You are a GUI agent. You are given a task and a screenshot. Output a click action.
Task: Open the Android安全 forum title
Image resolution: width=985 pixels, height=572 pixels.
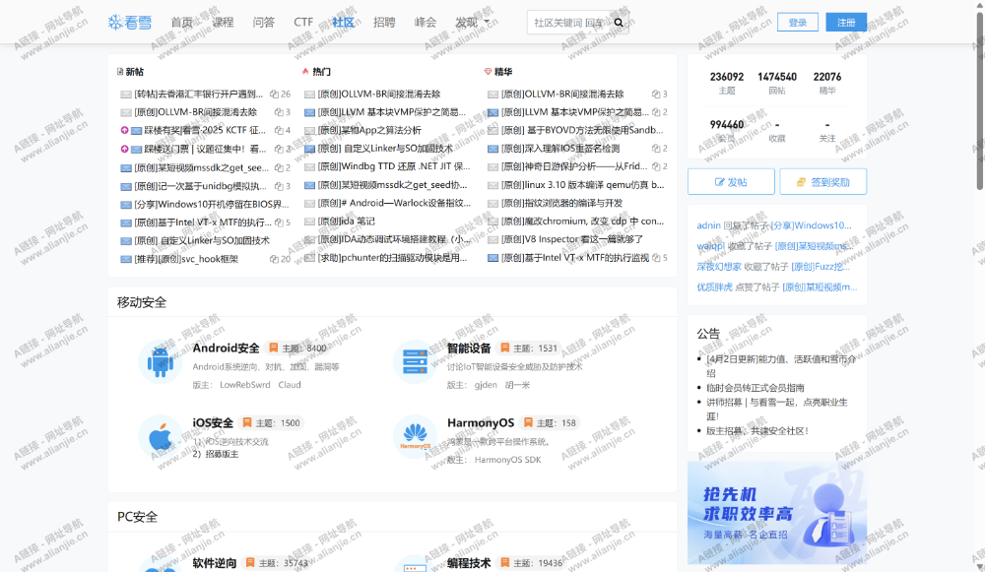point(227,348)
